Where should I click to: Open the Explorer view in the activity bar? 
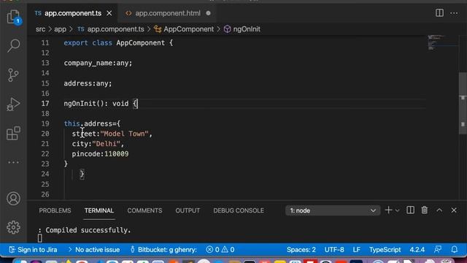(x=14, y=17)
